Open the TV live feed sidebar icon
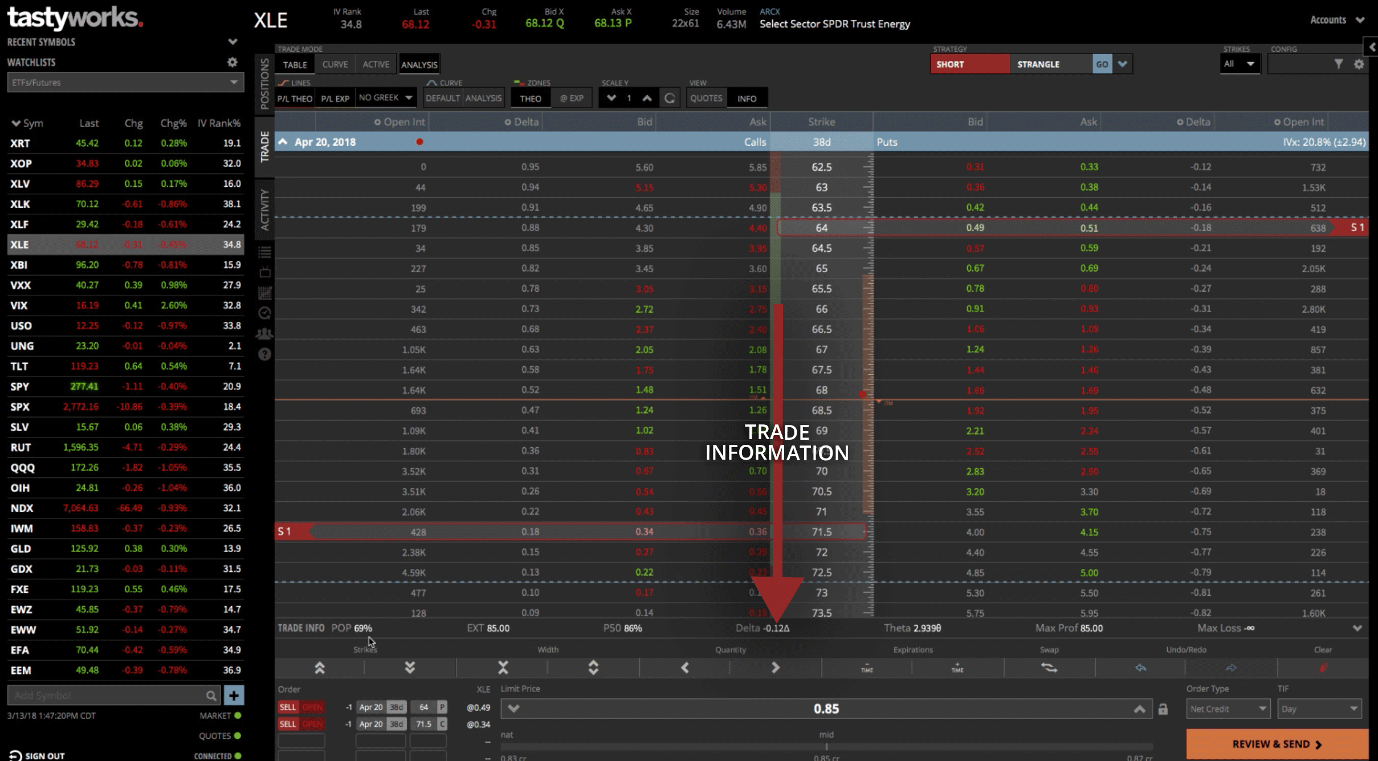 point(265,272)
